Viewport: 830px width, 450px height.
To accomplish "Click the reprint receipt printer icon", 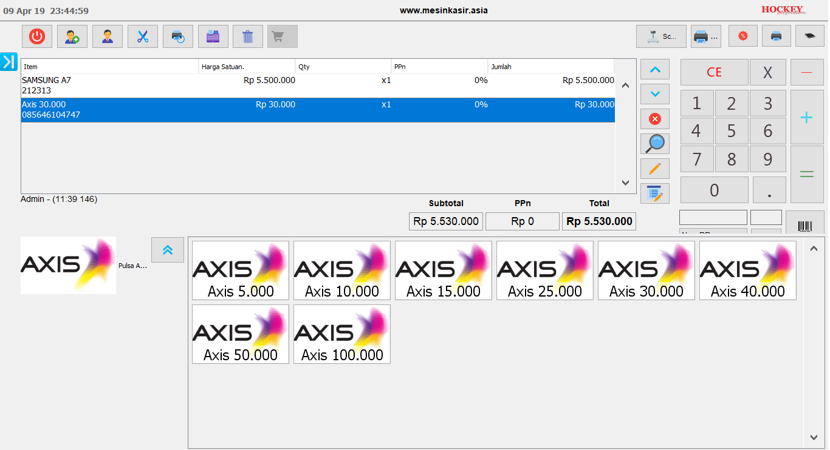I will (178, 36).
